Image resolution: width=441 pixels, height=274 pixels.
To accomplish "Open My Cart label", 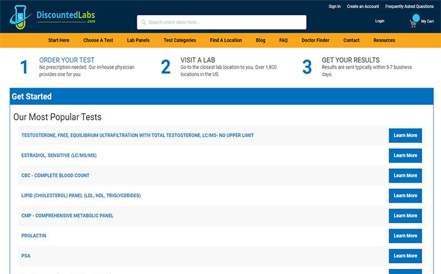I will click(427, 21).
